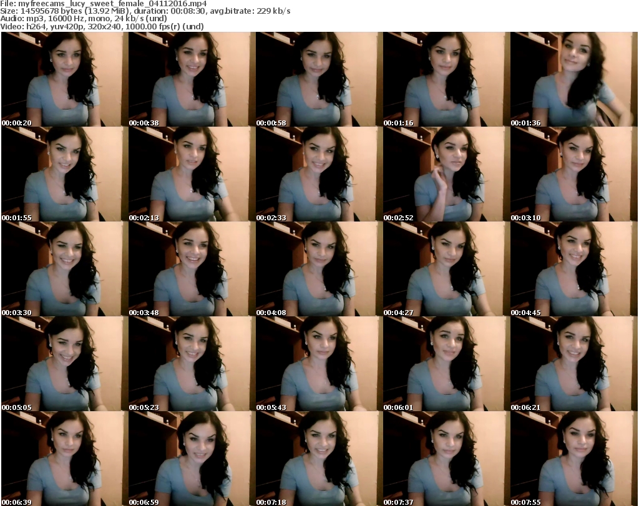Click the File name line in header
The height and width of the screenshot is (506, 639).
point(104,4)
